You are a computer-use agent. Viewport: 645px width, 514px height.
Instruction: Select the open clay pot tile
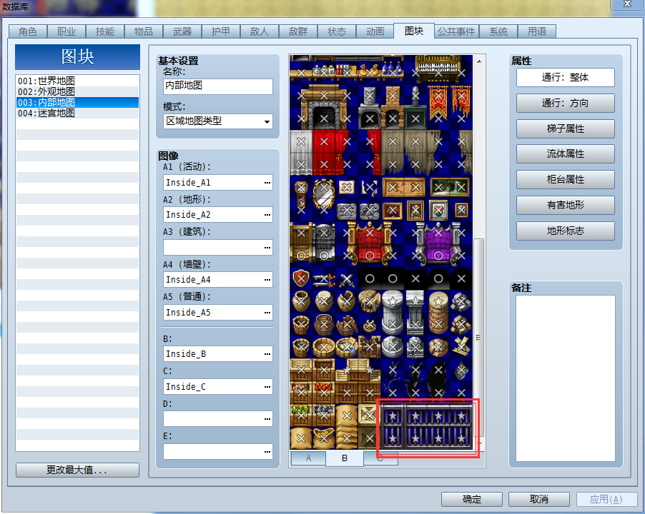pos(301,301)
